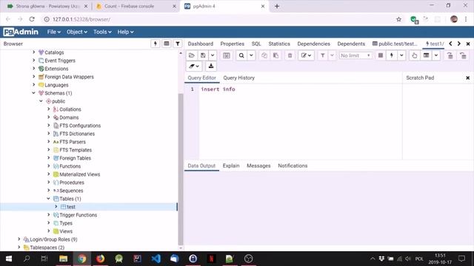The width and height of the screenshot is (474, 266).
Task: Open file icon in query toolbar
Action: [x=192, y=55]
